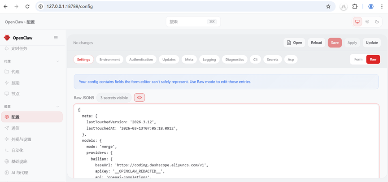Click the Apply button
This screenshot has width=388, height=182.
[352, 43]
